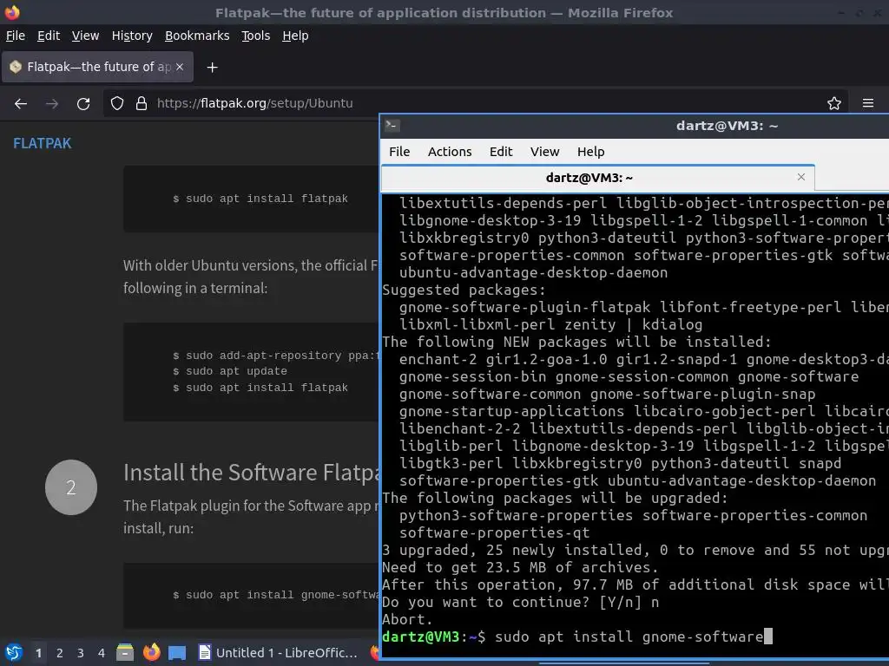The image size is (889, 666).
Task: Switch to workspace 3 in pager
Action: coord(81,653)
